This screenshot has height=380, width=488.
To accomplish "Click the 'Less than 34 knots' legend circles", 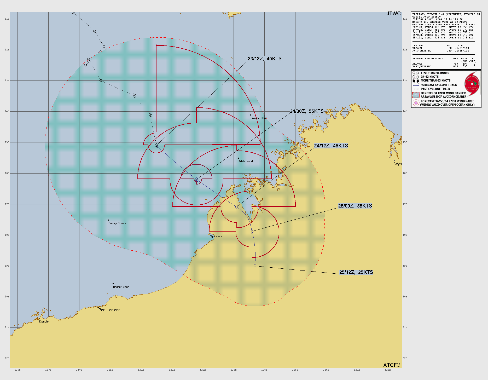I will [416, 73].
